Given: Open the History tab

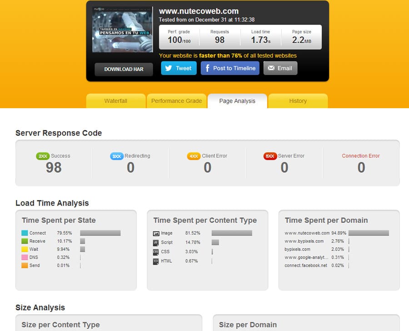Looking at the screenshot, I should (298, 101).
